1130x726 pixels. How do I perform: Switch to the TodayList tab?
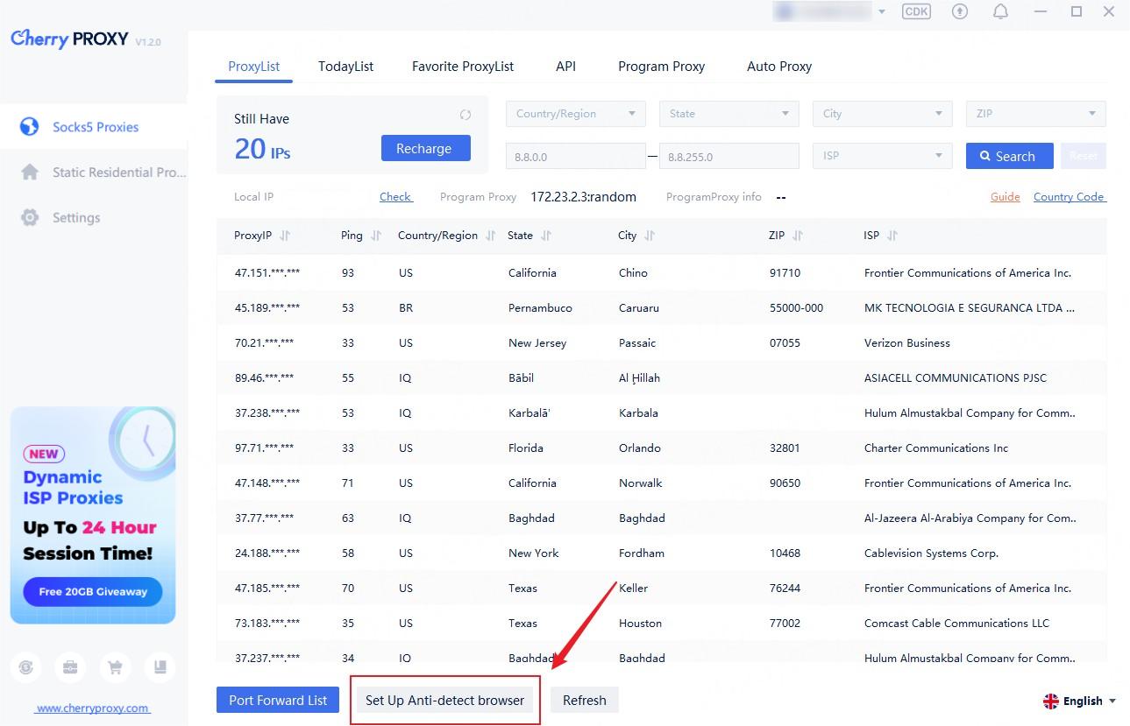345,67
